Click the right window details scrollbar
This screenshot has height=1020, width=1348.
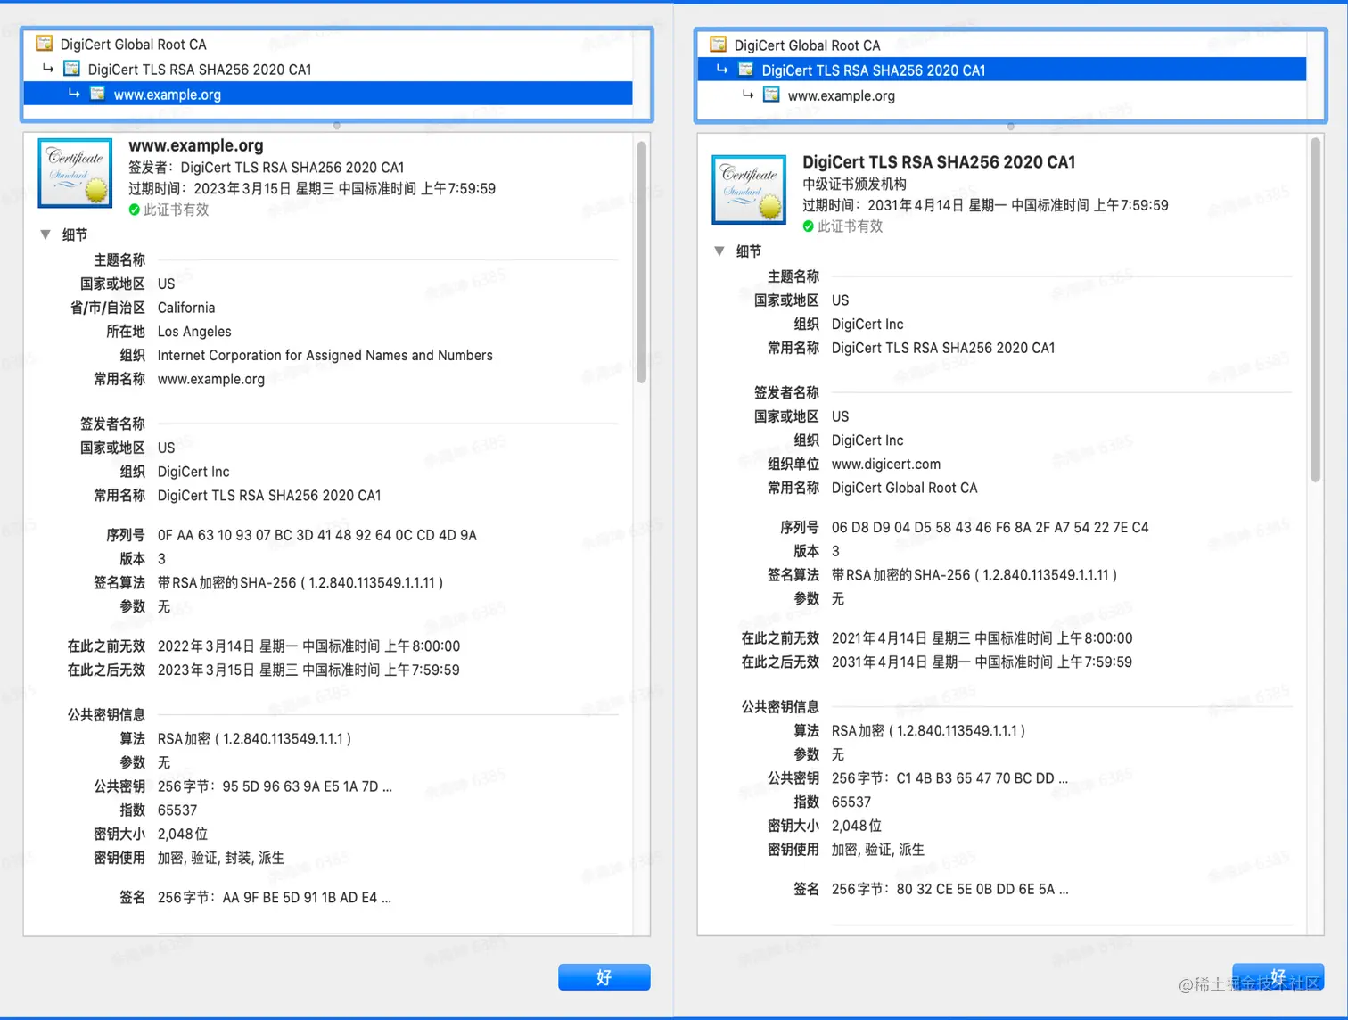pyautogui.click(x=1315, y=310)
